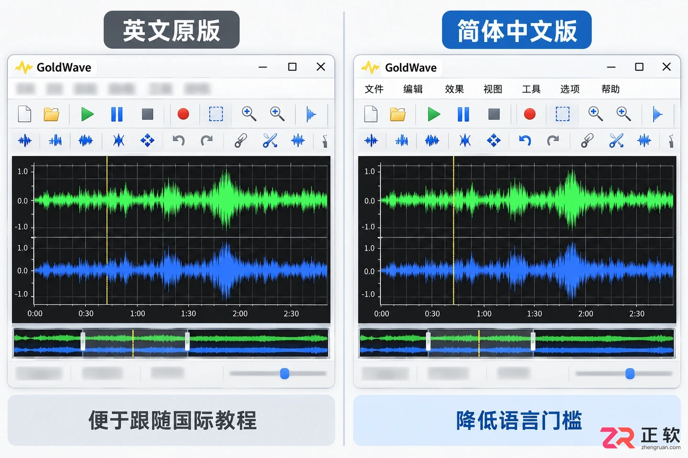Click blue play-from-cursor icon in Chinese window
This screenshot has height=458, width=688.
point(657,114)
